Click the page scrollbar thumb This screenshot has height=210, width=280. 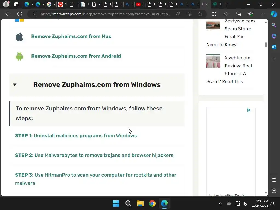pyautogui.click(x=266, y=45)
